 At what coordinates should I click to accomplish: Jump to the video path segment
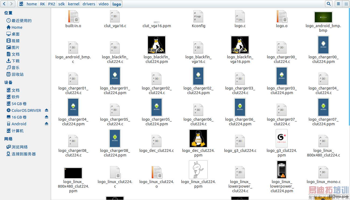(x=104, y=4)
